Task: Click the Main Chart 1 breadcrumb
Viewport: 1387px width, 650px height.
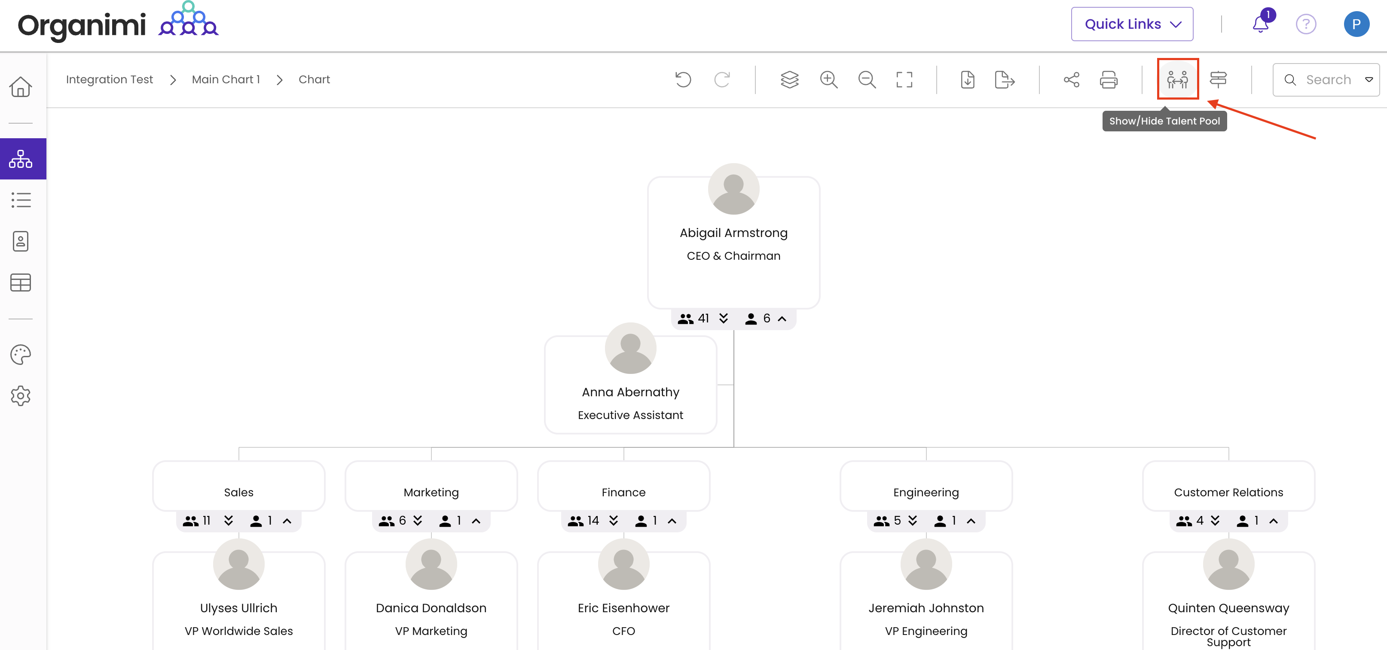Action: [x=226, y=79]
